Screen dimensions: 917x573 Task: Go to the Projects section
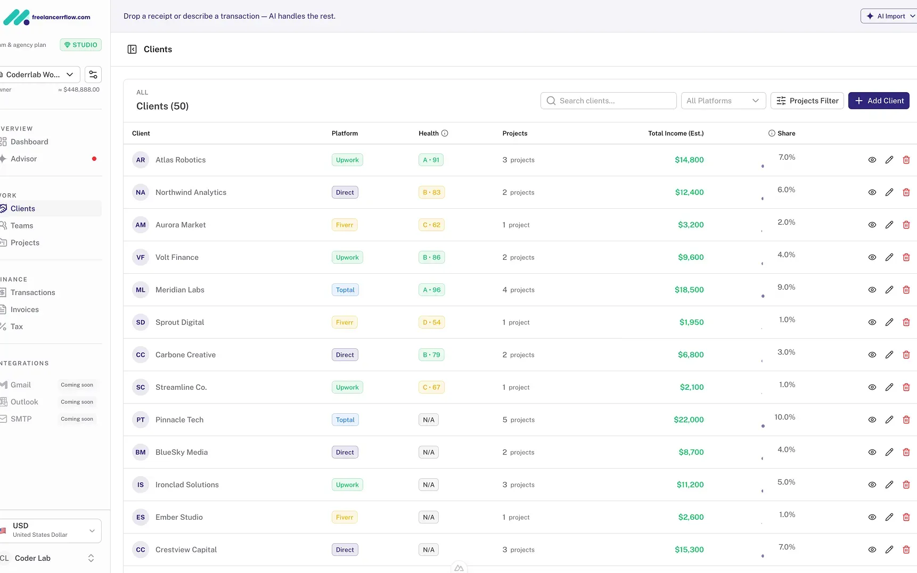pos(24,242)
